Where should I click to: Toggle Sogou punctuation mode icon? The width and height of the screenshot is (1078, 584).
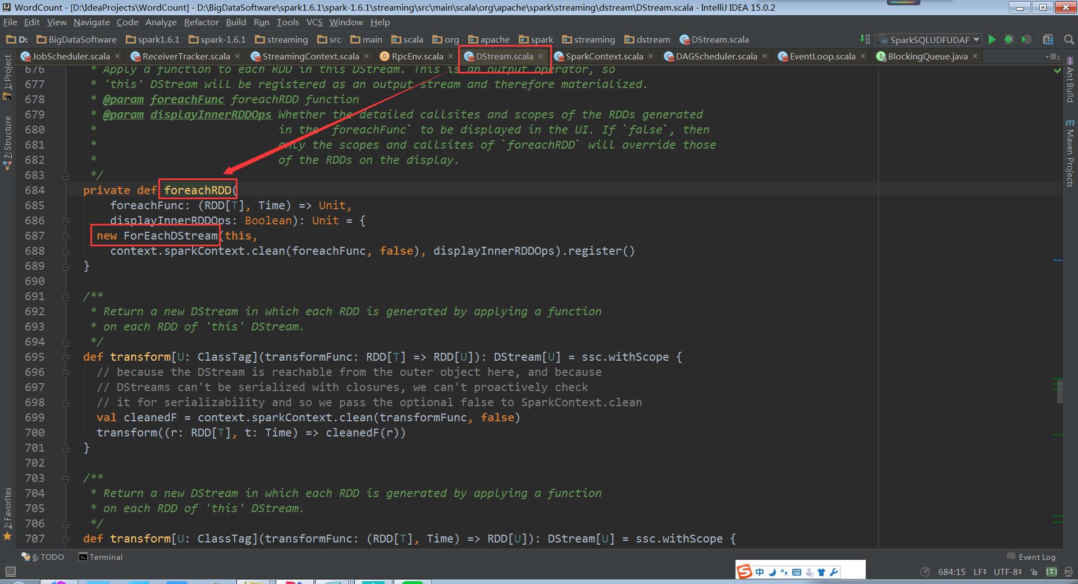[784, 572]
